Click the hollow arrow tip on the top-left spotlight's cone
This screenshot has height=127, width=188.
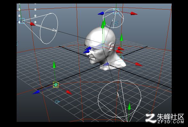click(55, 30)
